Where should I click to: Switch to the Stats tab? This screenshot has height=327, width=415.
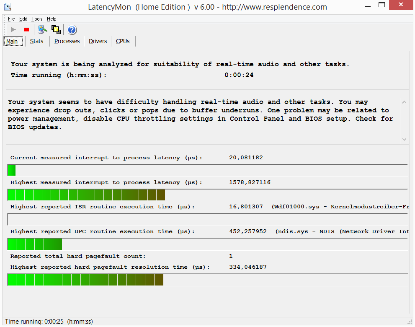pos(36,42)
